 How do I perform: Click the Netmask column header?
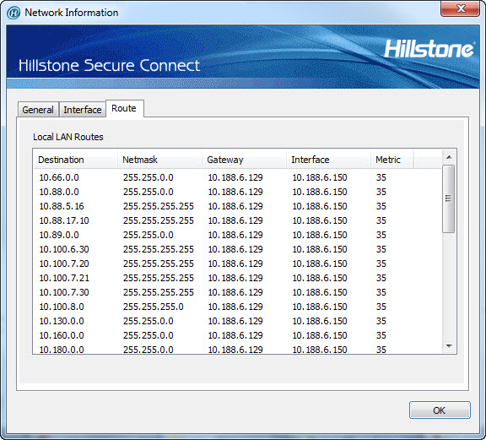click(x=159, y=160)
